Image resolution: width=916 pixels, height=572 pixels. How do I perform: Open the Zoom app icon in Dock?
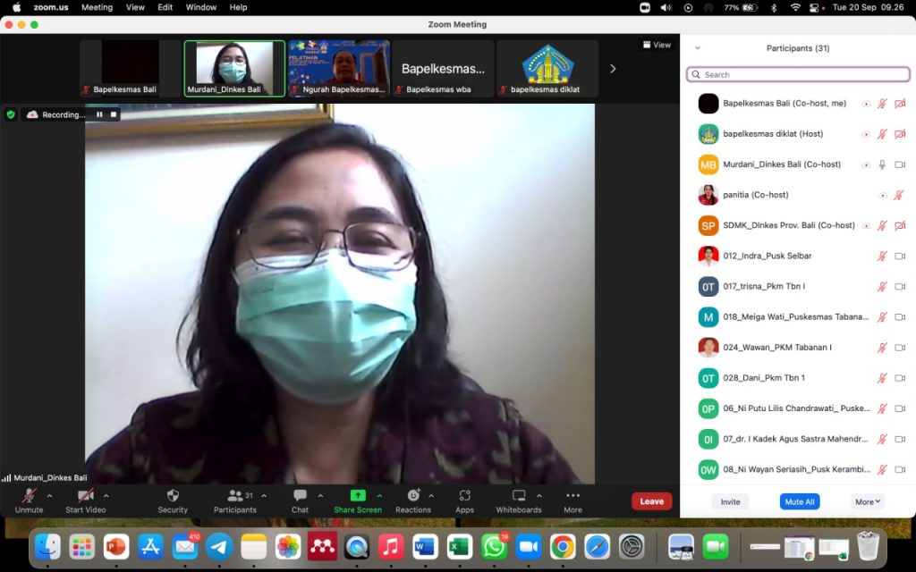tap(529, 547)
